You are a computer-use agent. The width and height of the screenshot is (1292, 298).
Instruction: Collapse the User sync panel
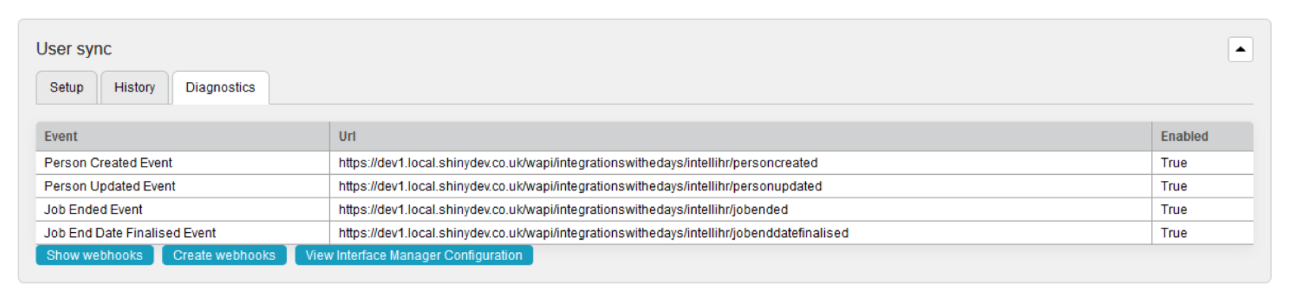pyautogui.click(x=1240, y=49)
